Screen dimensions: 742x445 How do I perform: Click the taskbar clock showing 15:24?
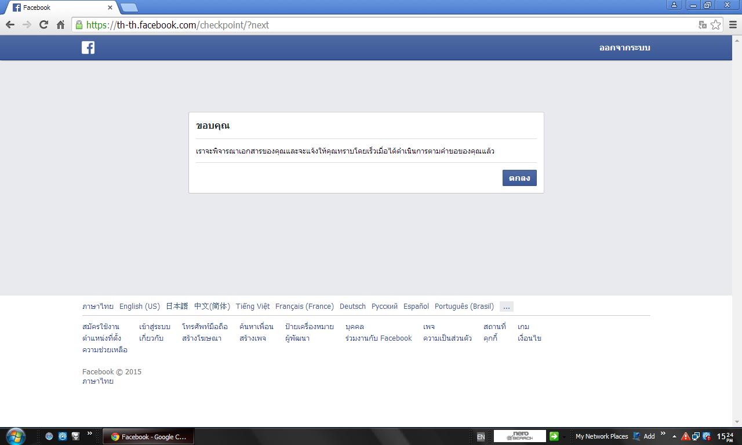pyautogui.click(x=725, y=436)
